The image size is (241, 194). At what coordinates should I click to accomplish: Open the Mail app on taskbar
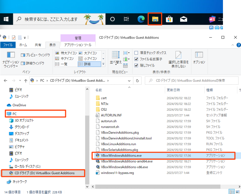point(184,19)
